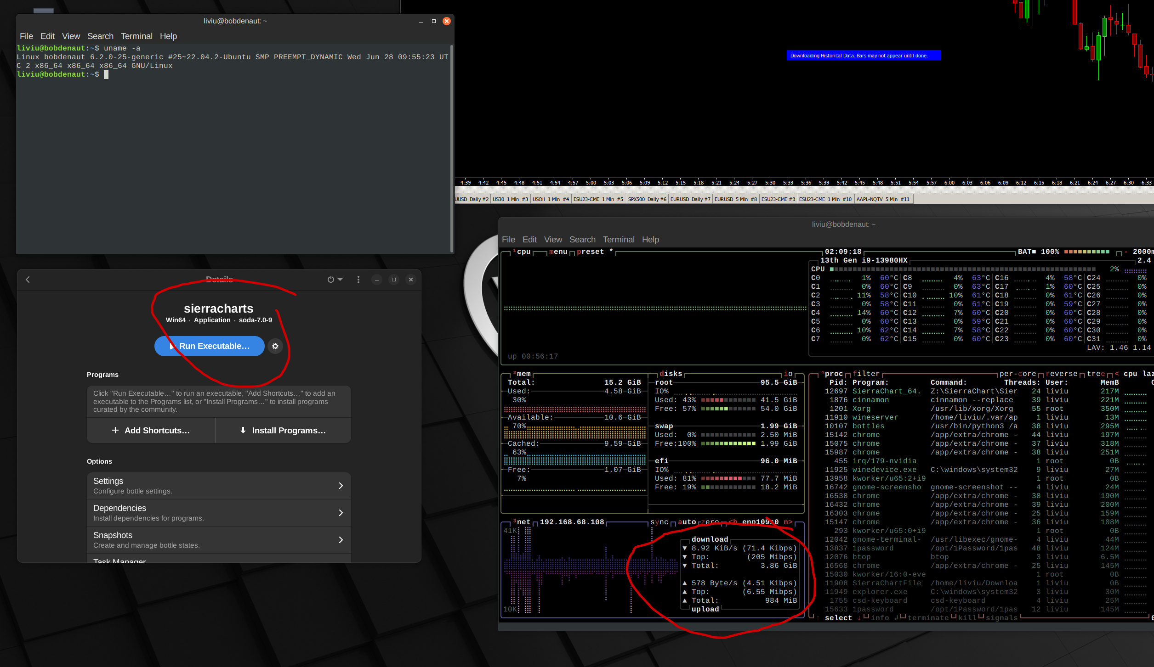Click the sierracharts bottle title

point(219,308)
